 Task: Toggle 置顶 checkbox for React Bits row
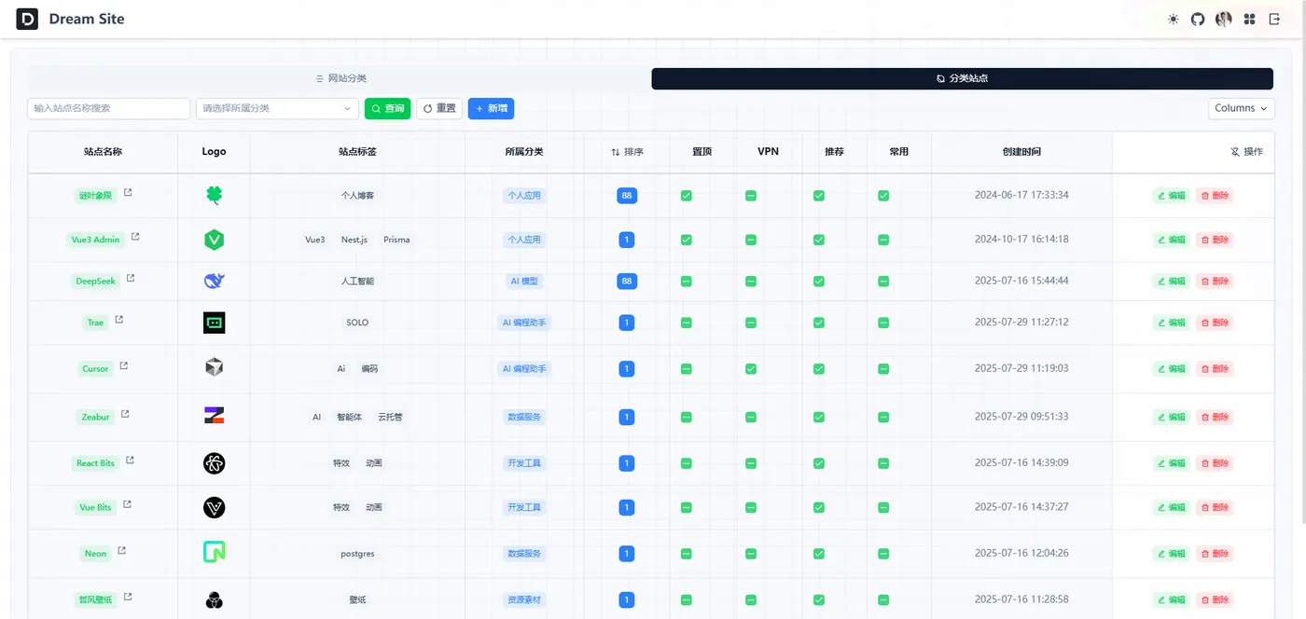click(686, 463)
